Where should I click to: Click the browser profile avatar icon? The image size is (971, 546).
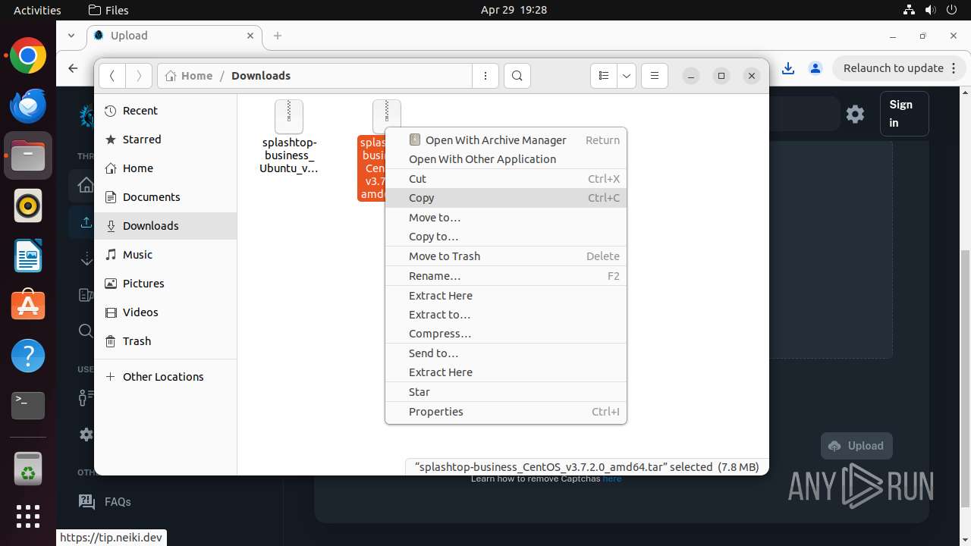pos(815,68)
